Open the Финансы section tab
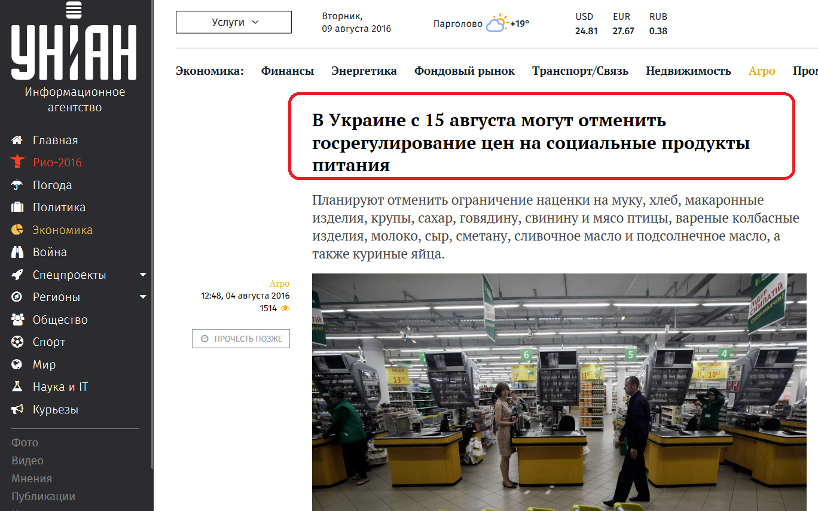This screenshot has height=511, width=818. [288, 71]
